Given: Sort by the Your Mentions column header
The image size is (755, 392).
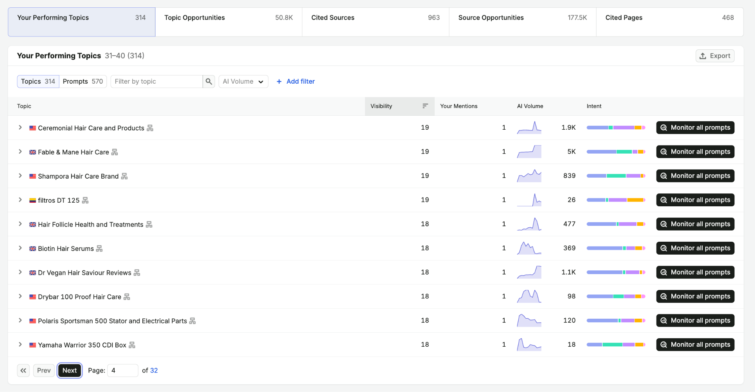Looking at the screenshot, I should point(459,106).
